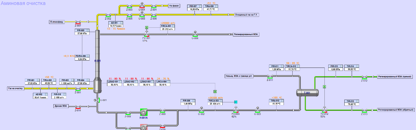Click the 'Газ на очистку' inlet label
416x130 pixels.
pyautogui.click(x=16, y=88)
